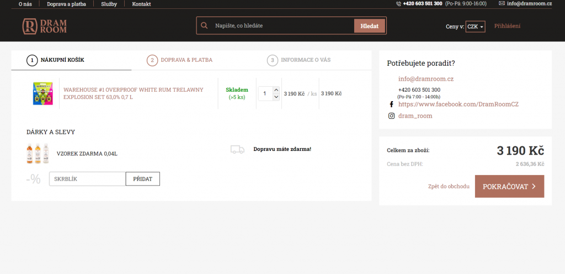Decrease quantity with the down arrow
Viewport: 565px width, 274px height.
(x=276, y=97)
